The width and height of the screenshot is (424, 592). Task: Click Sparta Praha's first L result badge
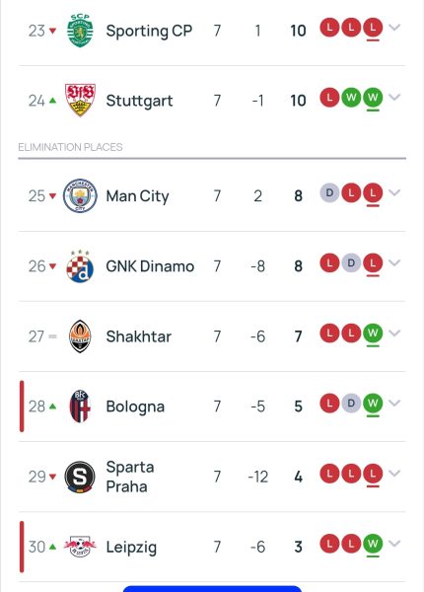pos(329,474)
